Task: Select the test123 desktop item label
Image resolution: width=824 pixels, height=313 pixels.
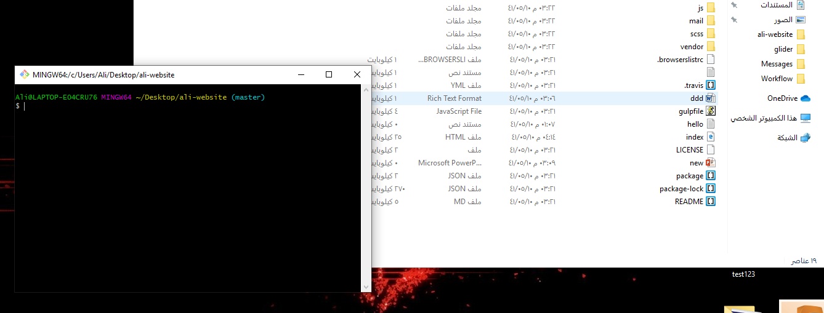Action: [743, 274]
